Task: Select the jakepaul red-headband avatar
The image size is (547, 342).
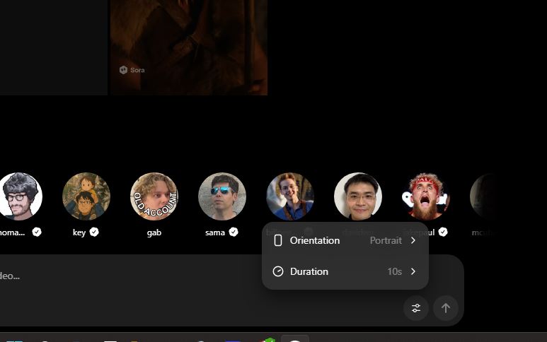Action: click(x=425, y=196)
